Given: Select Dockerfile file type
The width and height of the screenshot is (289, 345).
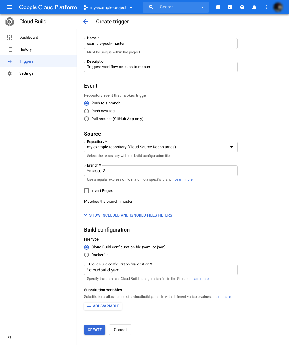Looking at the screenshot, I should click(86, 255).
